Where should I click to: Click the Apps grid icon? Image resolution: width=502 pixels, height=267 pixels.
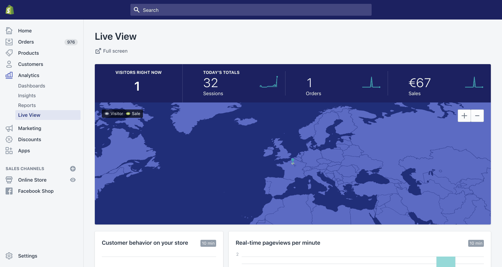pos(9,151)
